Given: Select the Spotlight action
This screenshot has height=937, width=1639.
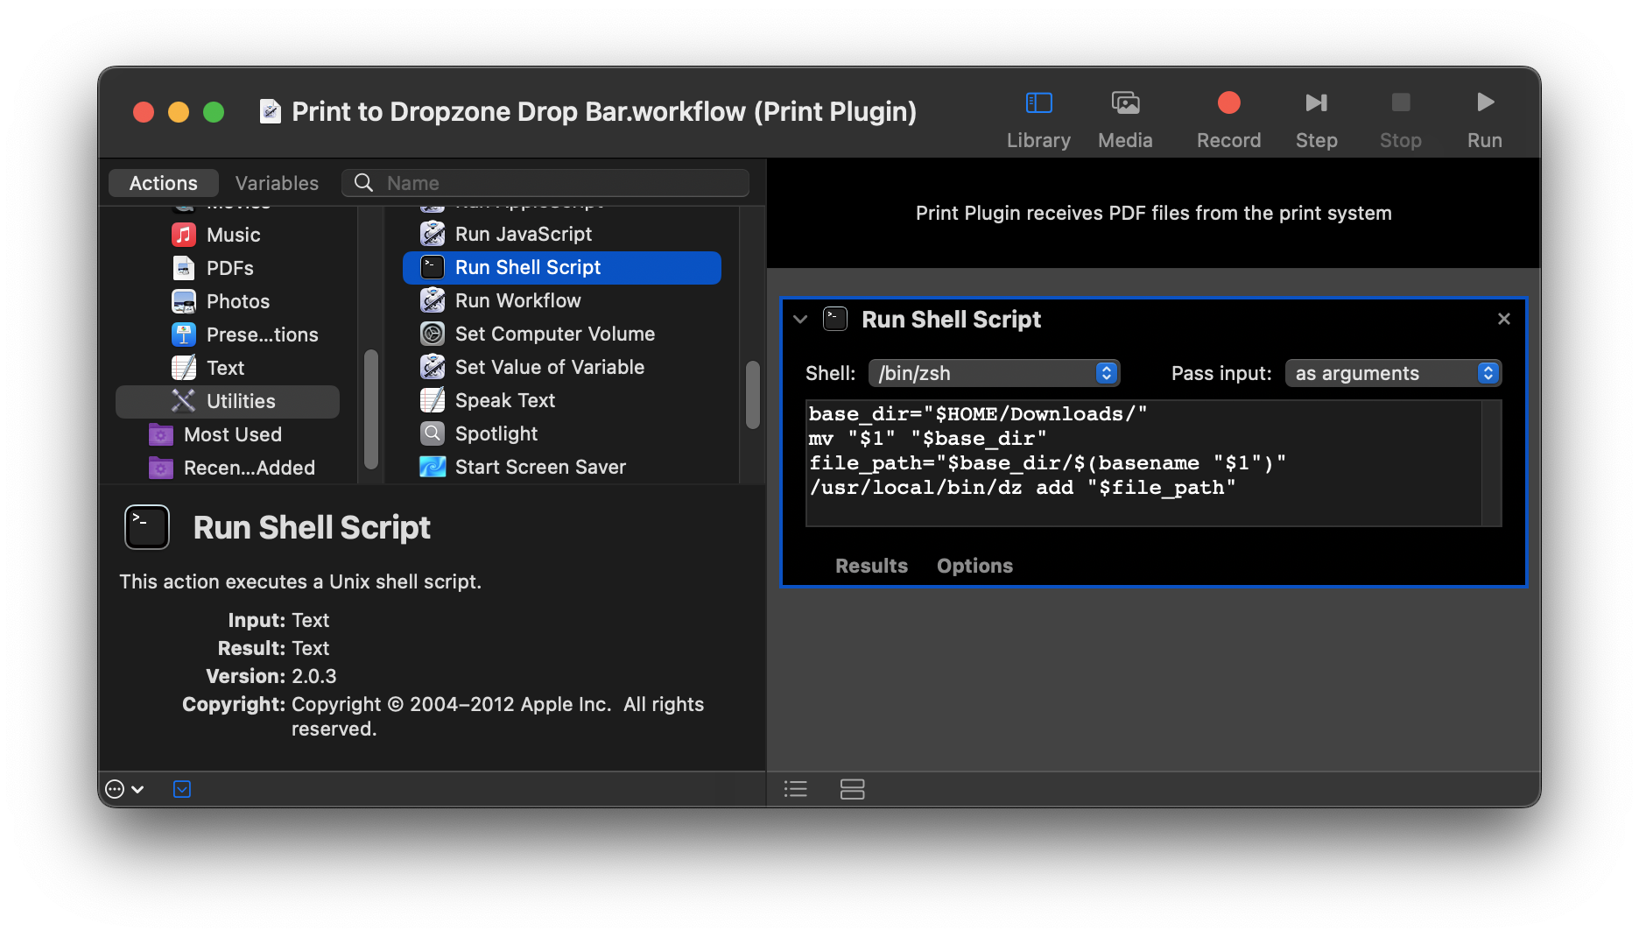Looking at the screenshot, I should [562, 433].
